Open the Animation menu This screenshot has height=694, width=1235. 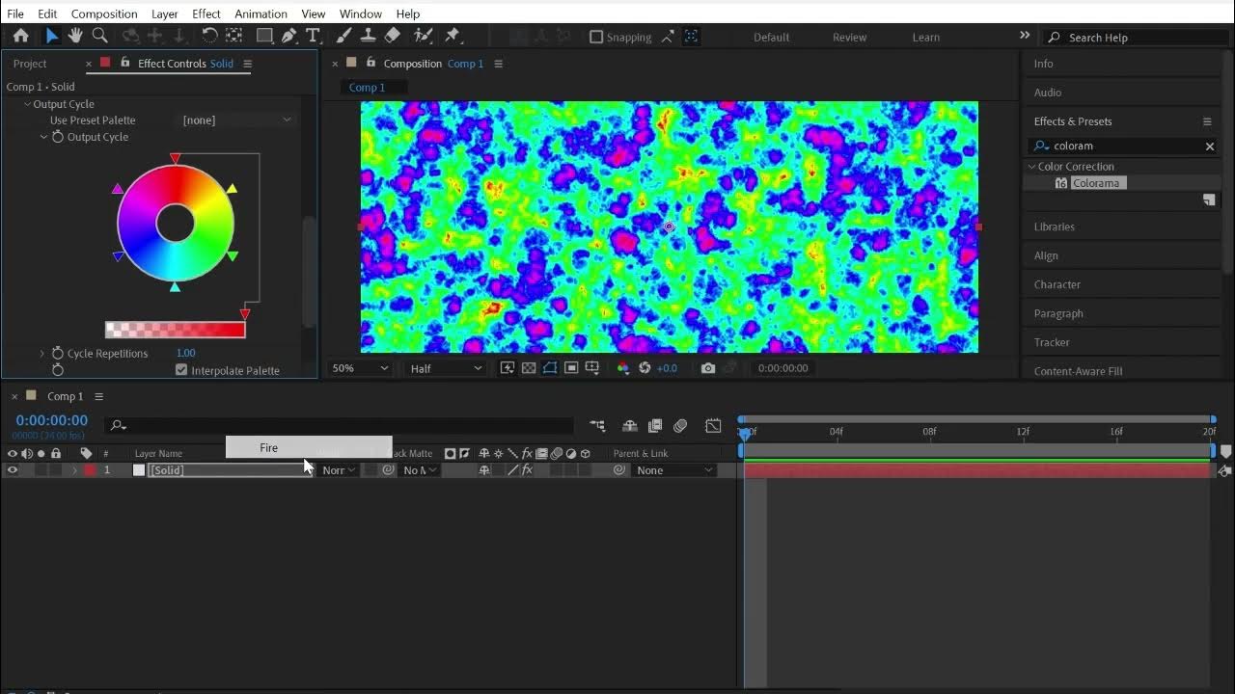click(x=261, y=13)
